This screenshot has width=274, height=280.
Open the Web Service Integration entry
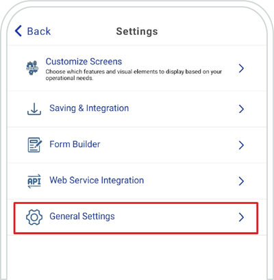tap(137, 181)
